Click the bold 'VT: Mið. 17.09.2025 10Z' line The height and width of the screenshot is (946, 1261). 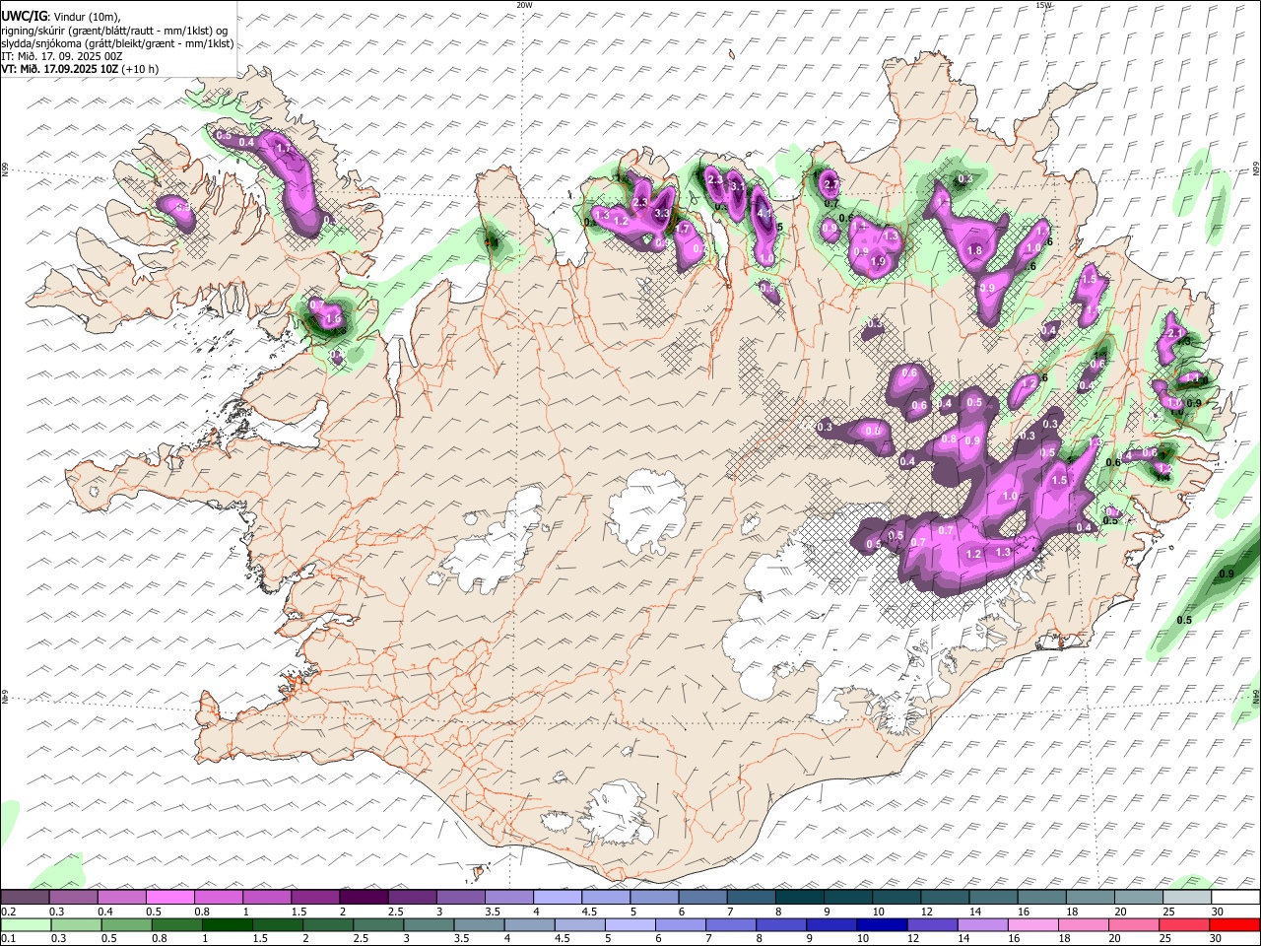[60, 69]
